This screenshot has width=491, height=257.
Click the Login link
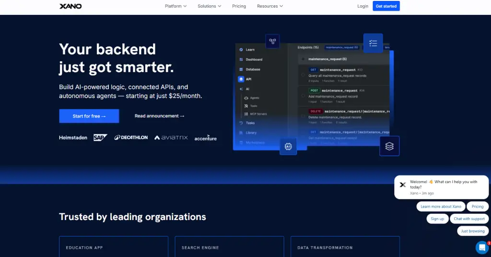tap(362, 6)
